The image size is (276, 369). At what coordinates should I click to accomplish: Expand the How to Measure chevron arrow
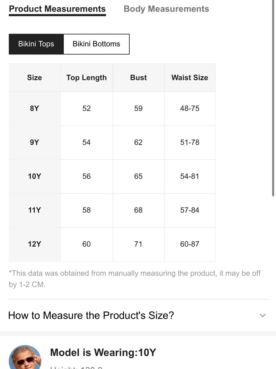262,315
